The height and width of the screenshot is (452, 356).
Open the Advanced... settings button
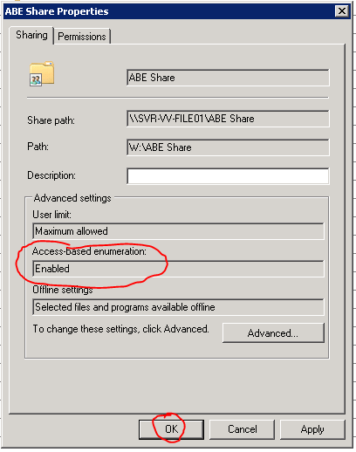pos(273,332)
